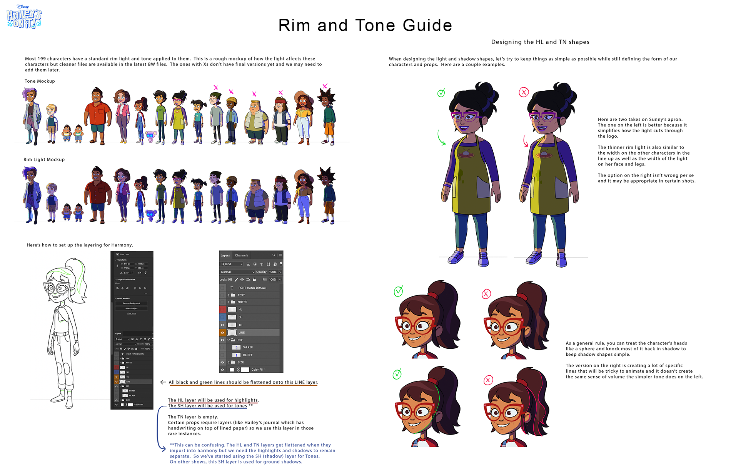Click the View More link under Quick Actions
This screenshot has width=731, height=473.
[132, 313]
